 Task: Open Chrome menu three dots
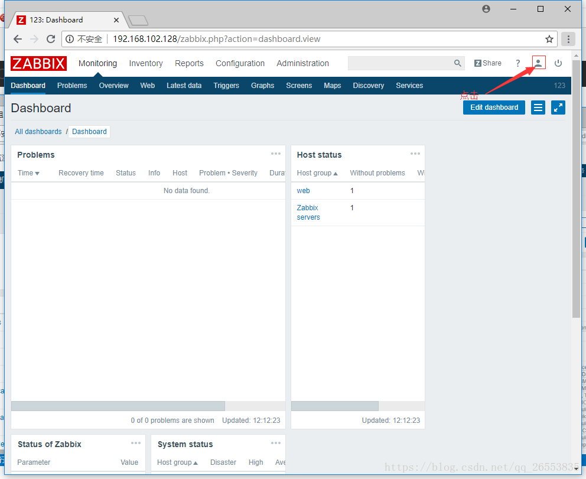tap(568, 39)
